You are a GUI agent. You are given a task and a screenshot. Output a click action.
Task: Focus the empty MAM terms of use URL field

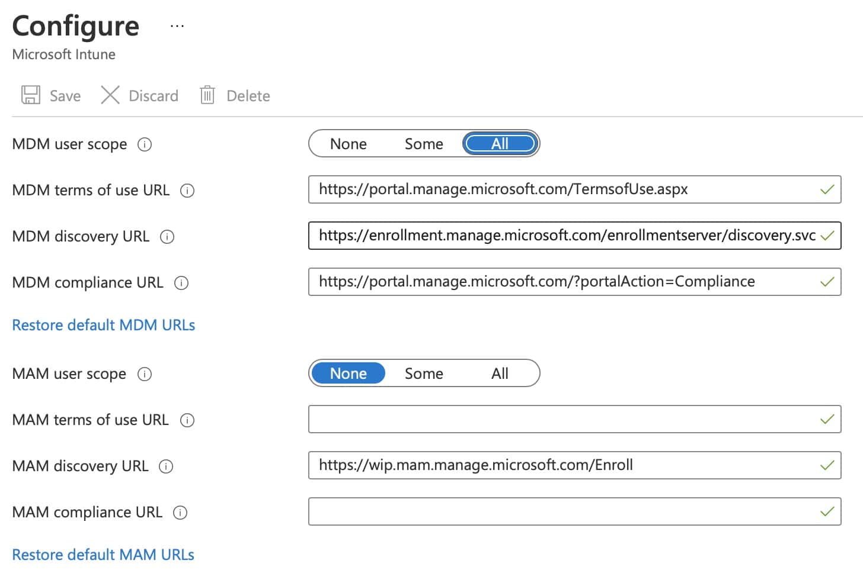pos(574,419)
